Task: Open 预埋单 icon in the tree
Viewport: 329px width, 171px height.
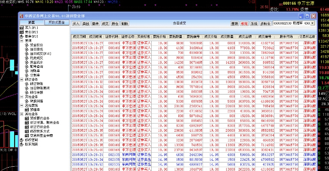Action: (x=27, y=109)
